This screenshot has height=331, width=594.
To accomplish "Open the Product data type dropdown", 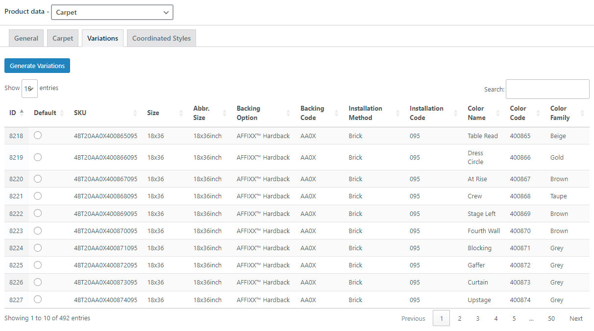I will 112,12.
